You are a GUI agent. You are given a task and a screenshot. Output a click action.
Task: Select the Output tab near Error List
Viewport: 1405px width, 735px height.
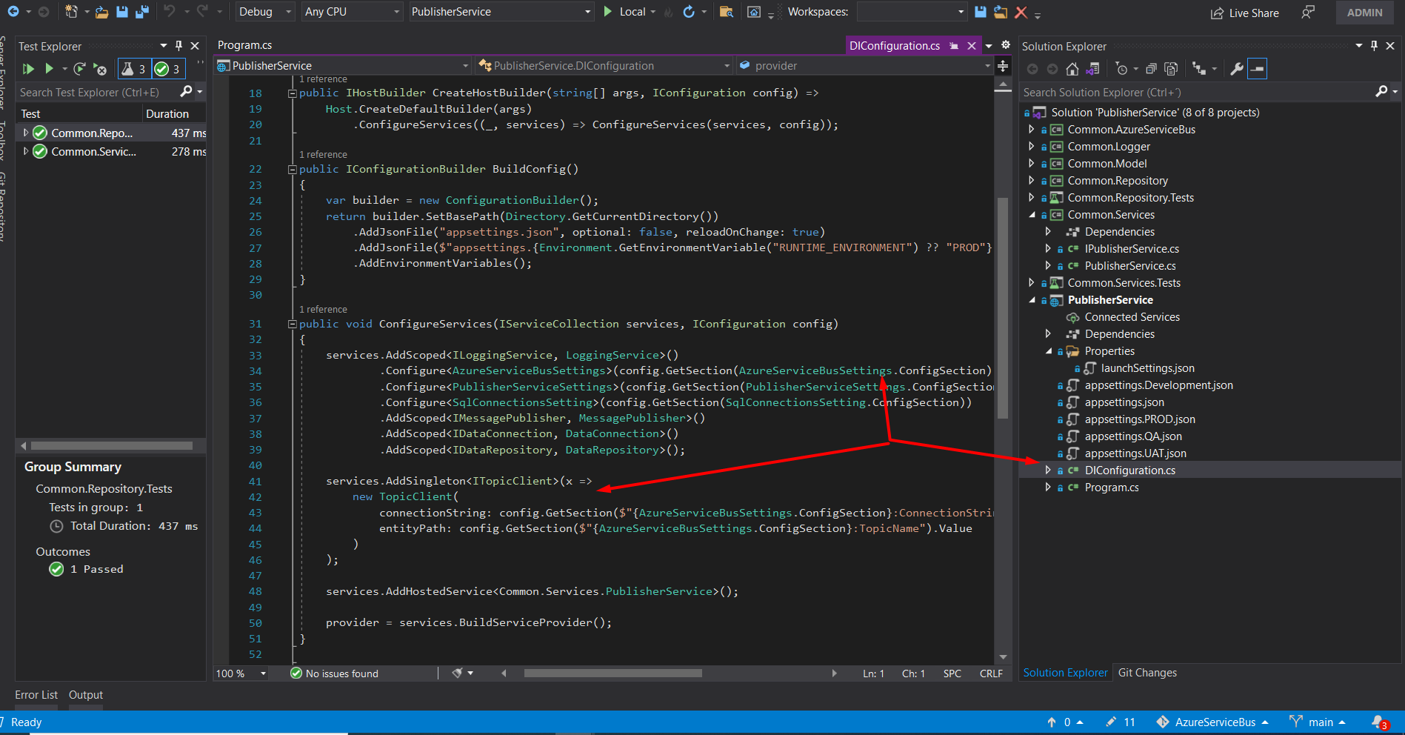85,694
